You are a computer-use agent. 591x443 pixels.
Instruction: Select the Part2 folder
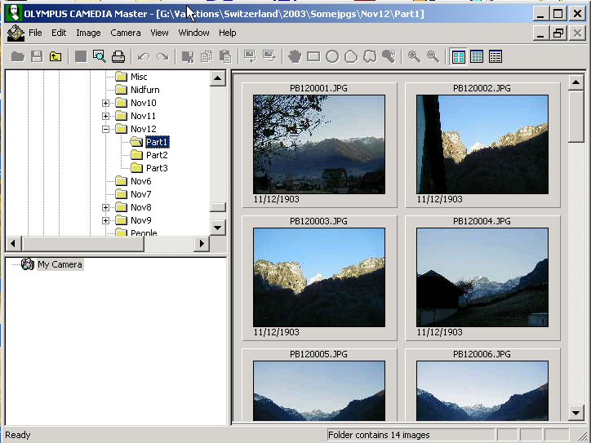(156, 155)
